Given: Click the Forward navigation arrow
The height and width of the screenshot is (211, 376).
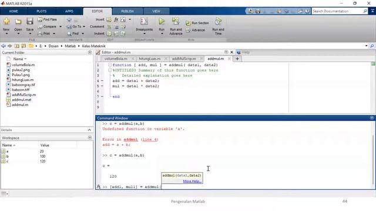Looking at the screenshot, I should (x=10, y=46).
